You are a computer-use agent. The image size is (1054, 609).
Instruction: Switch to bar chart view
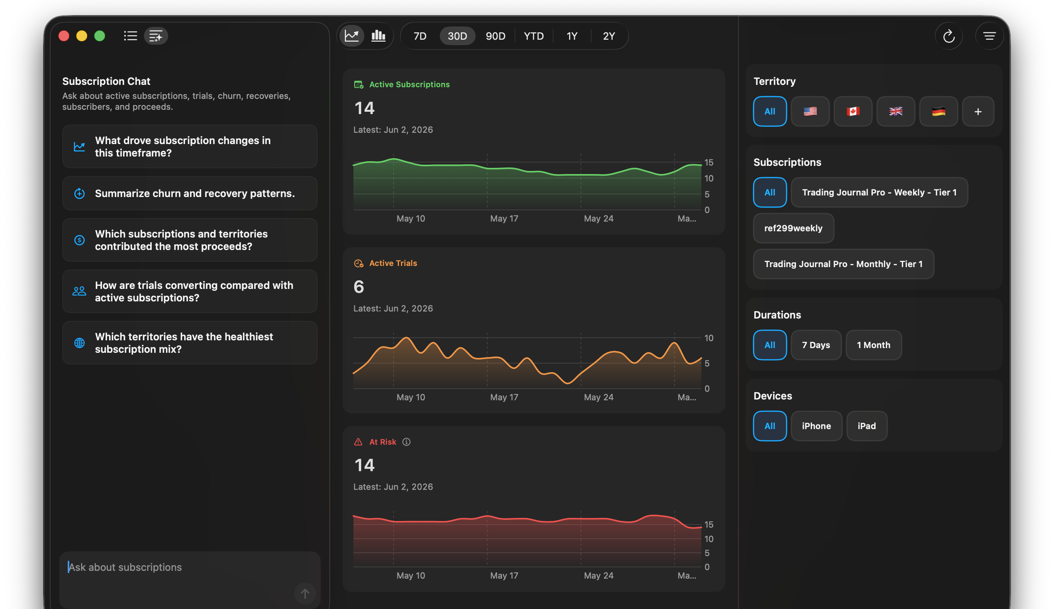pyautogui.click(x=378, y=36)
